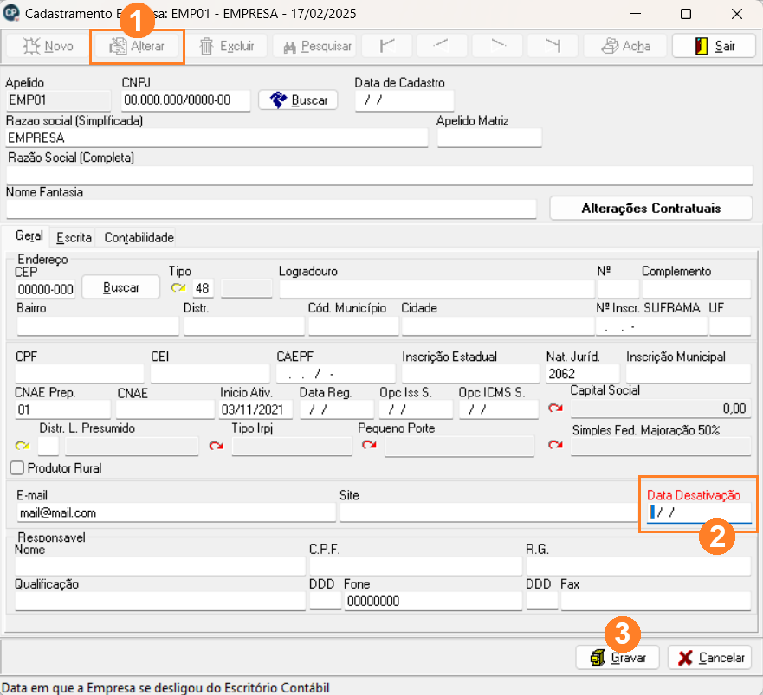Click Razão Social (Completa) field
This screenshot has height=695, width=763.
click(x=379, y=175)
